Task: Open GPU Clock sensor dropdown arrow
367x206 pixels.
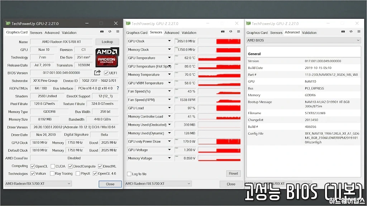Action: click(169, 41)
